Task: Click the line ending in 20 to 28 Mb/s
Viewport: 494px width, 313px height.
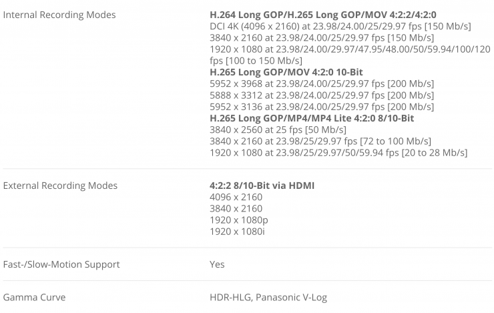Action: pos(338,153)
